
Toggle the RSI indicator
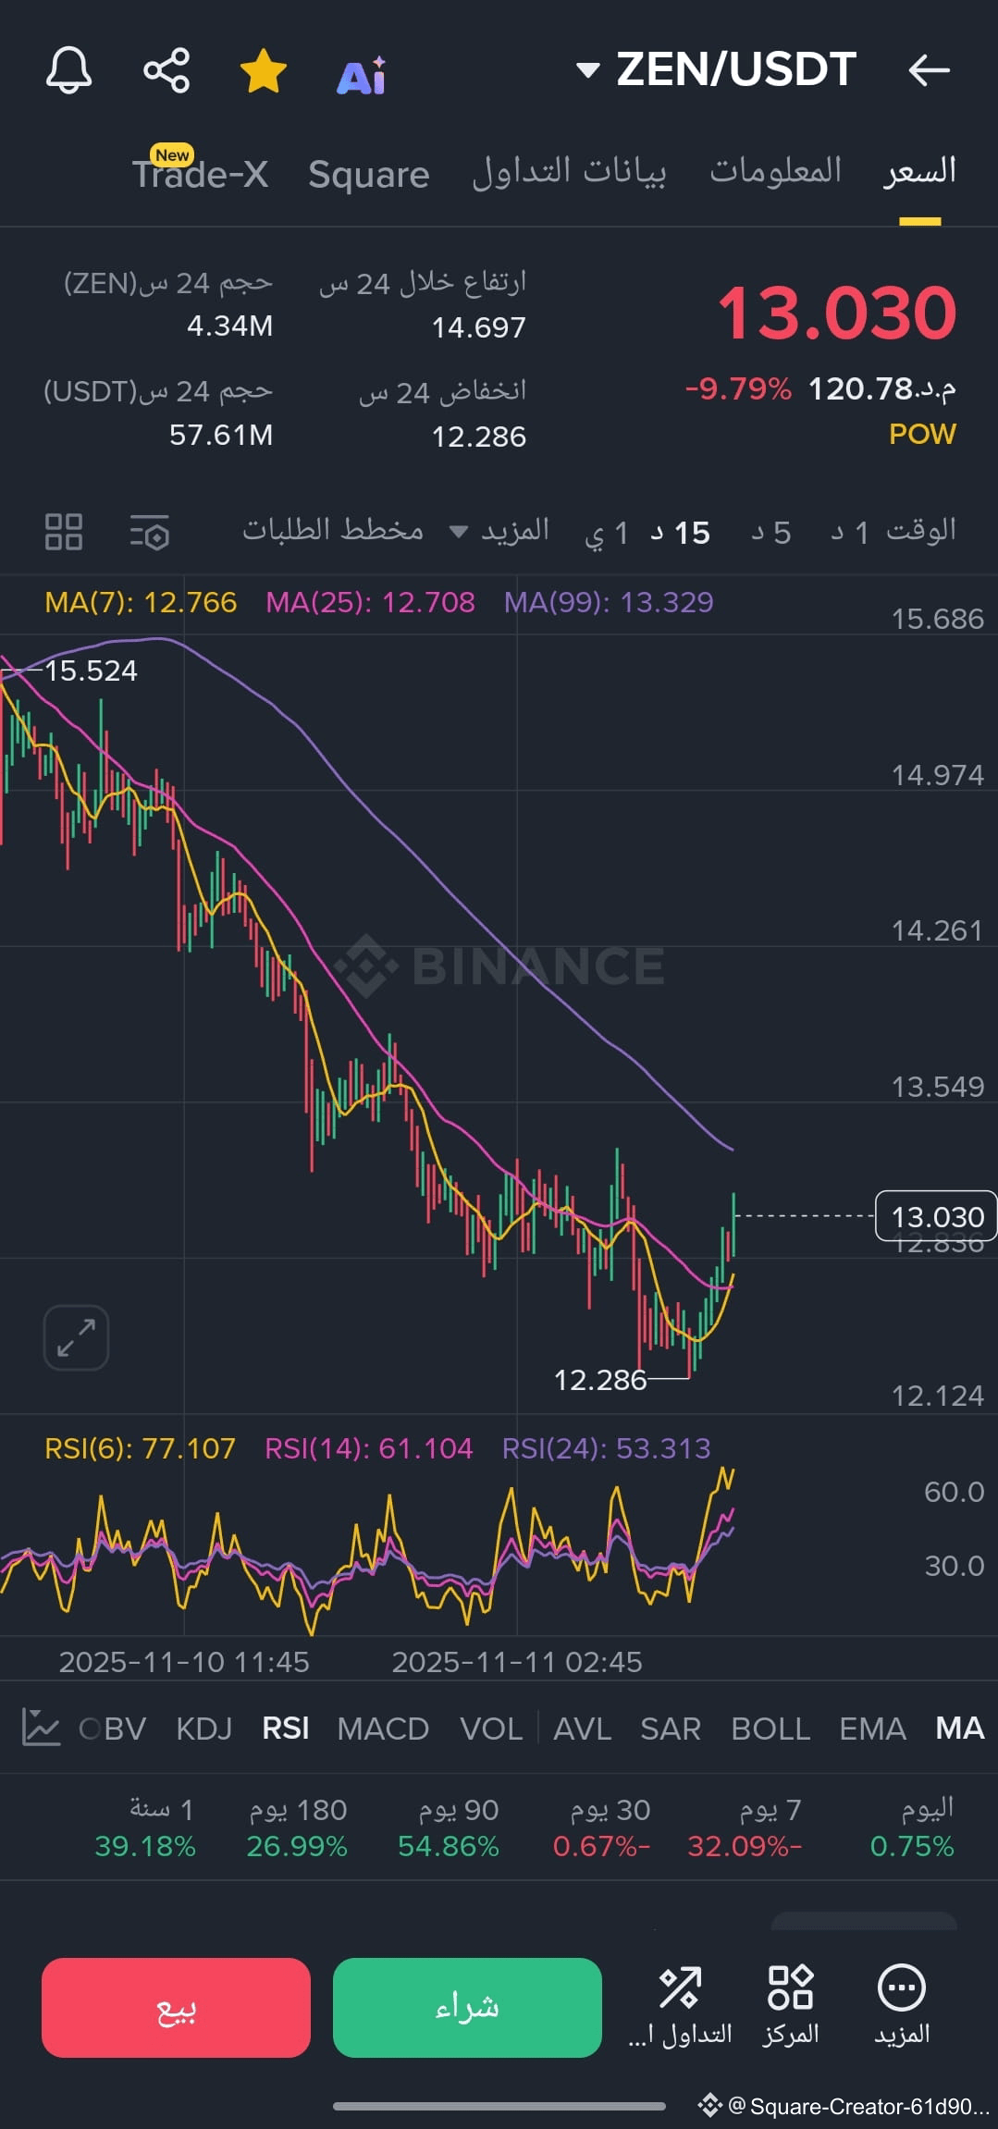point(286,1728)
